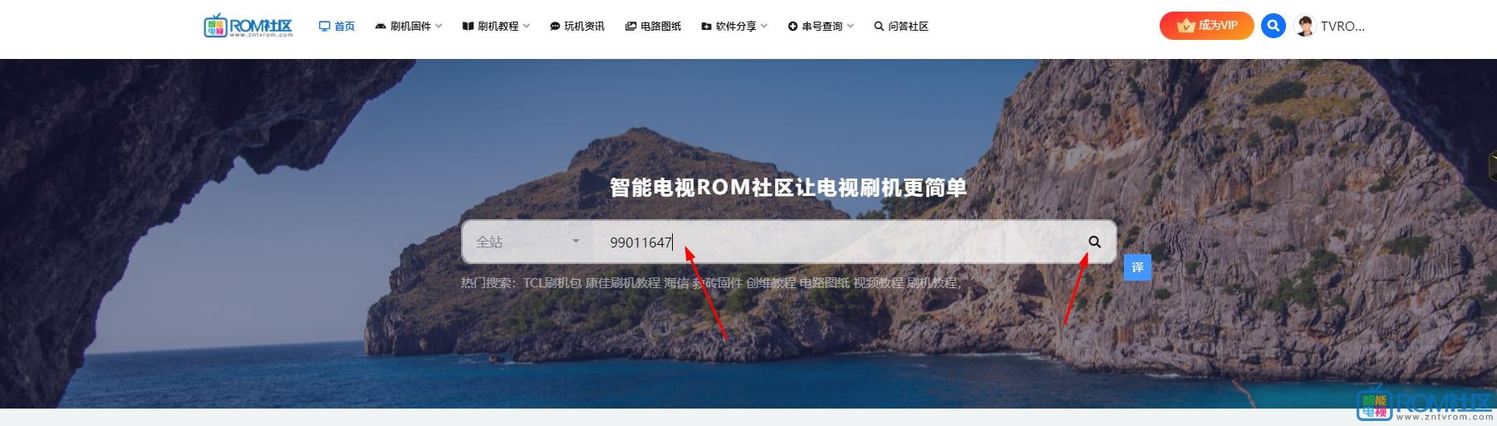Click the chat bubble icon for 玩机资讯
Image resolution: width=1497 pixels, height=426 pixels.
[x=555, y=27]
